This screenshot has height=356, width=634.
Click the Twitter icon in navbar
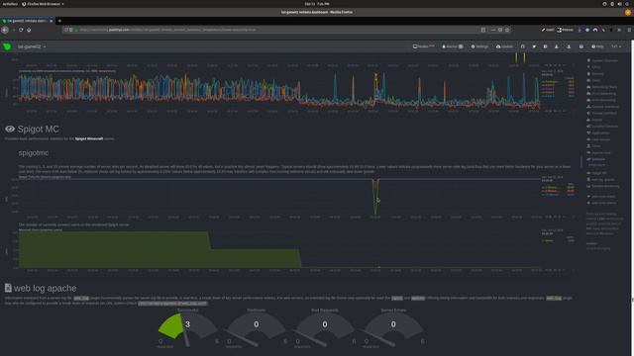pyautogui.click(x=534, y=46)
